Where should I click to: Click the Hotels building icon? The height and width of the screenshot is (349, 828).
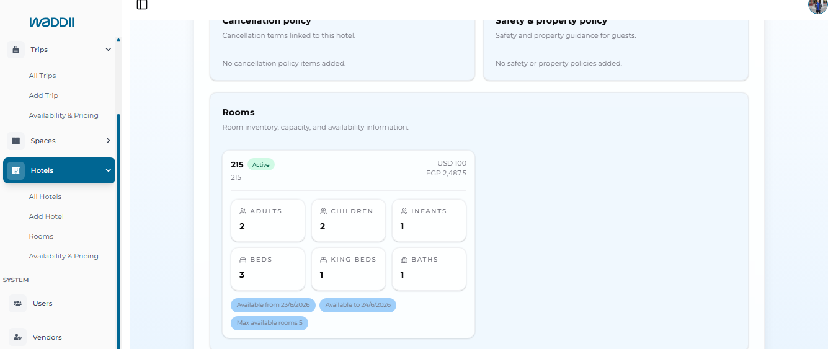tap(16, 170)
